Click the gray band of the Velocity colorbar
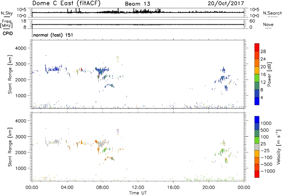The height and width of the screenshot is (195, 282). 257,147
